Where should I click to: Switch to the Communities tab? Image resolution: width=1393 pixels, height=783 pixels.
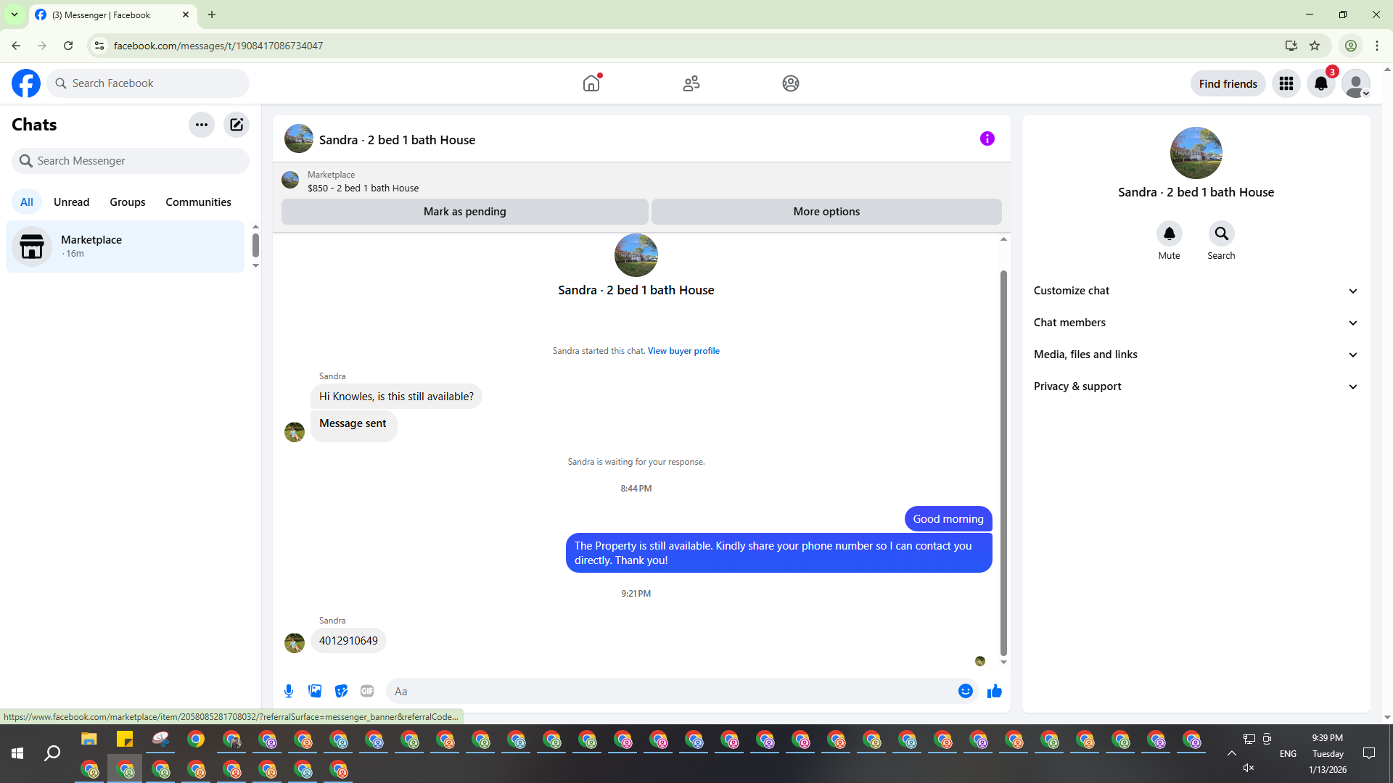pyautogui.click(x=198, y=202)
